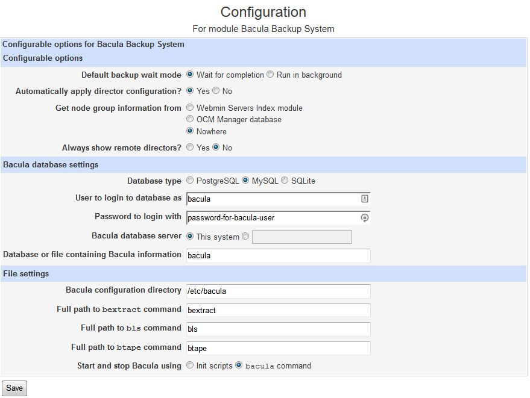Click the Database type label

154,181
